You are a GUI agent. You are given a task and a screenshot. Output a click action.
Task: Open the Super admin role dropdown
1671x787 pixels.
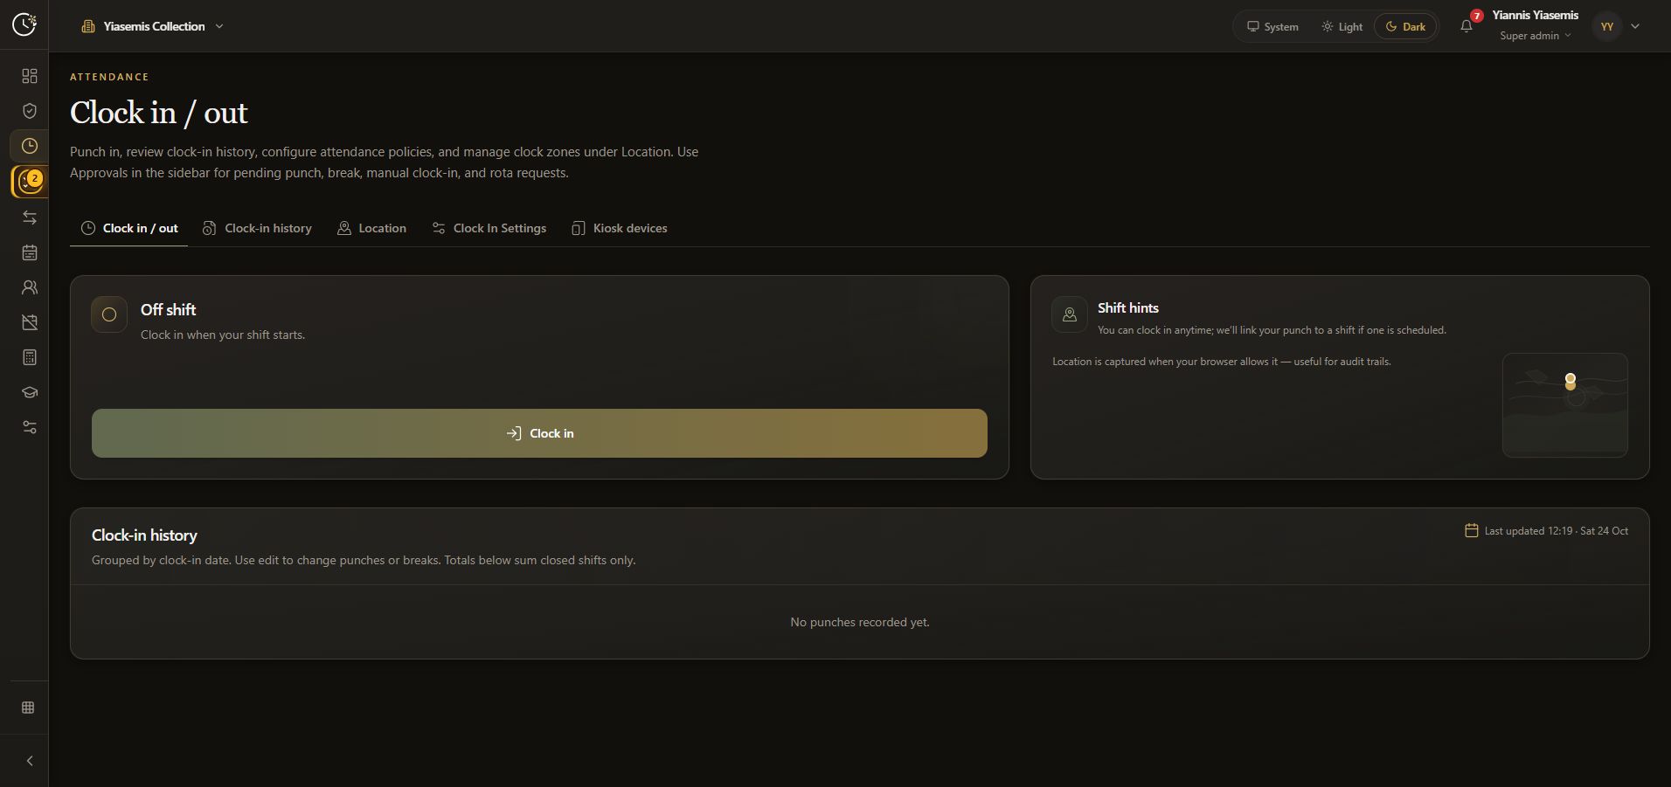pyautogui.click(x=1536, y=36)
